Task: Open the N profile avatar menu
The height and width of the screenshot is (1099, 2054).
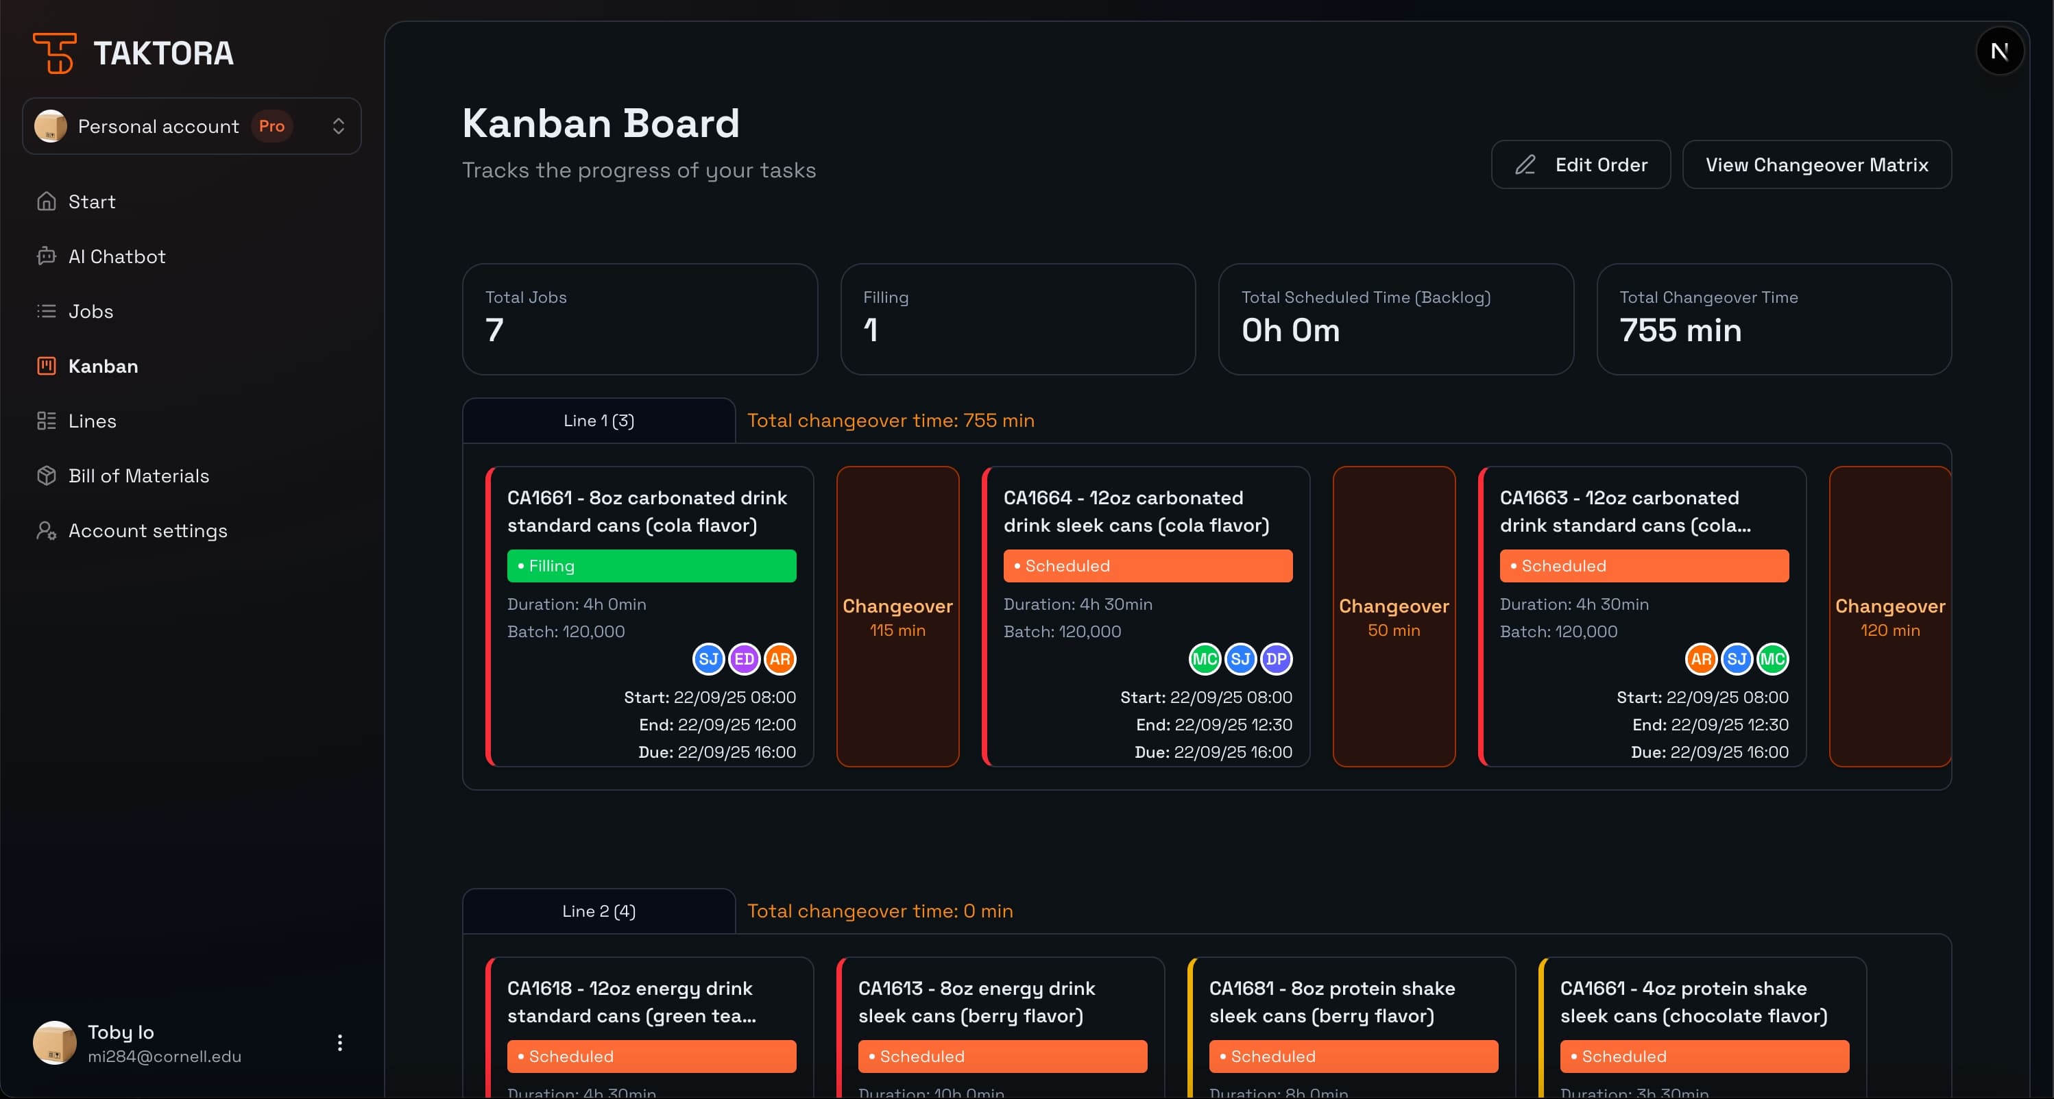Action: (2001, 50)
